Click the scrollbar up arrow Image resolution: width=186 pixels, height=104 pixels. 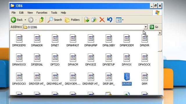(x=160, y=33)
